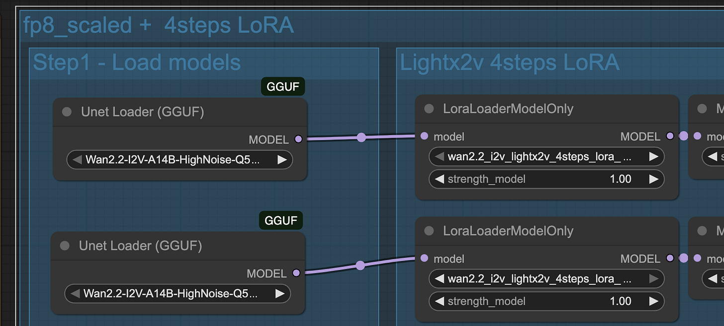
Task: Click the midpoint dot on the lower model link
Action: click(x=361, y=265)
